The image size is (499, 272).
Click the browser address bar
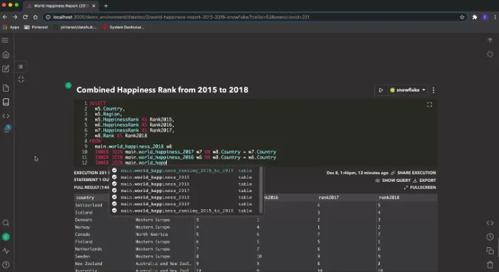click(x=254, y=17)
